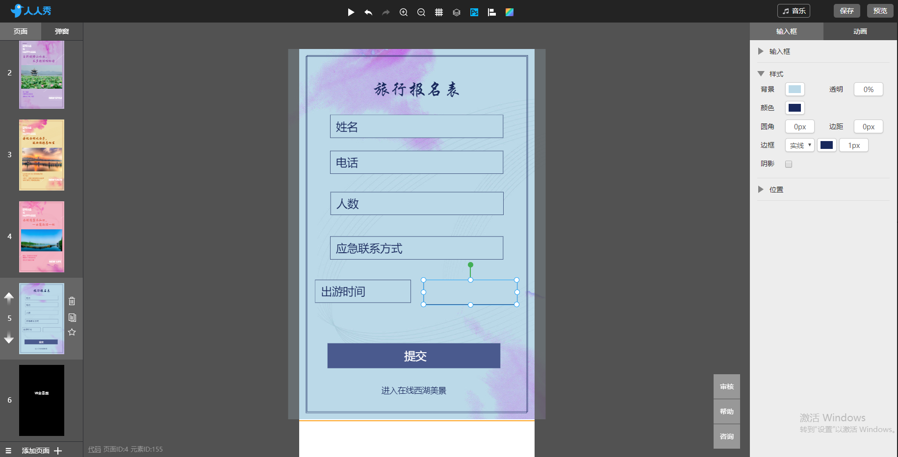Open the 颜色 text color swatch
The width and height of the screenshot is (898, 457).
(795, 108)
